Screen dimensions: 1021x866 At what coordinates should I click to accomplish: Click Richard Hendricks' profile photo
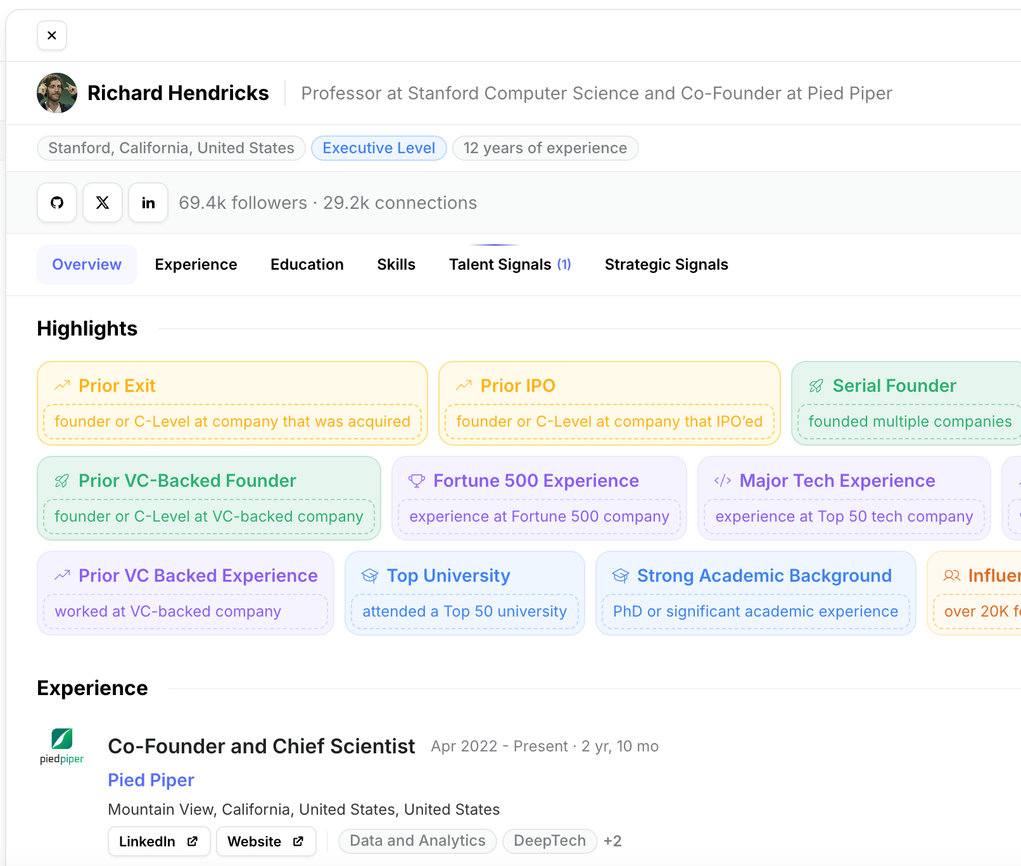coord(56,92)
